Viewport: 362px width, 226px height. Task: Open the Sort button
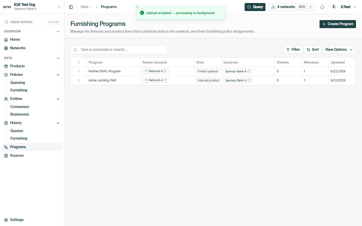coord(312,50)
